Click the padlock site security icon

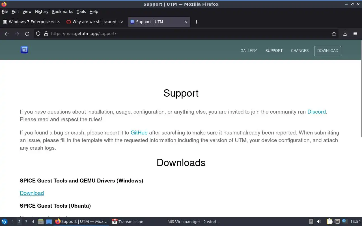[46, 34]
